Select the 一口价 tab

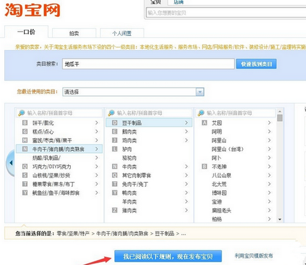pos(26,32)
